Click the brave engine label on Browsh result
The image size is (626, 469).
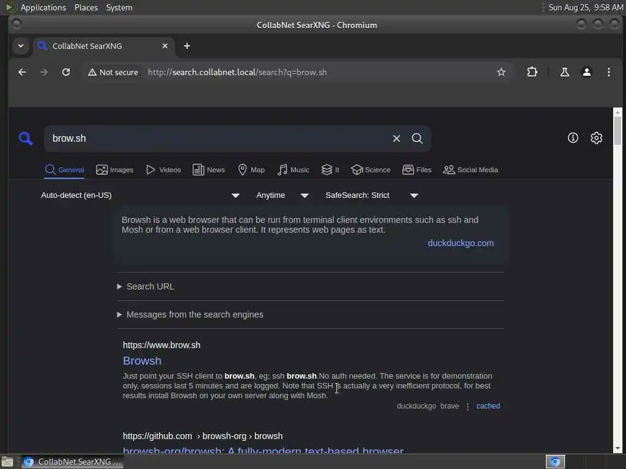[x=449, y=406]
